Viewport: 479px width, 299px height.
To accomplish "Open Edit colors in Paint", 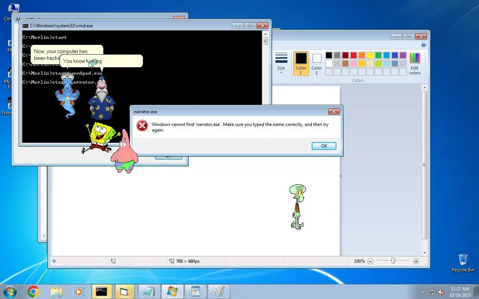I will [x=415, y=64].
